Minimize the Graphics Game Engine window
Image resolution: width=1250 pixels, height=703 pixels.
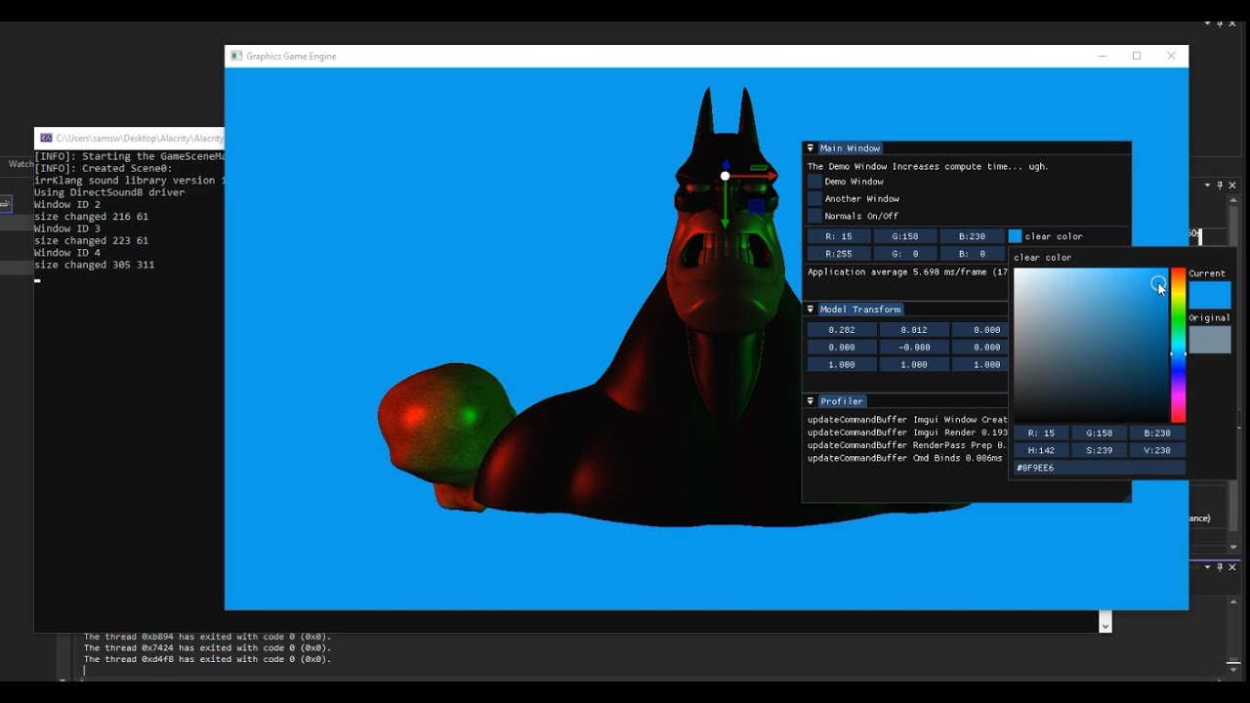coord(1103,56)
